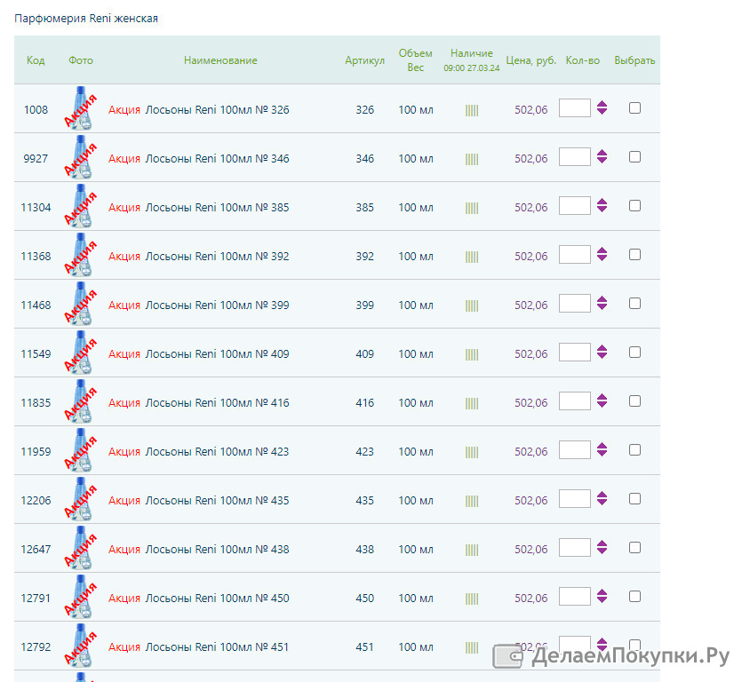Click availability indicator for lotion № 346

pyautogui.click(x=472, y=159)
